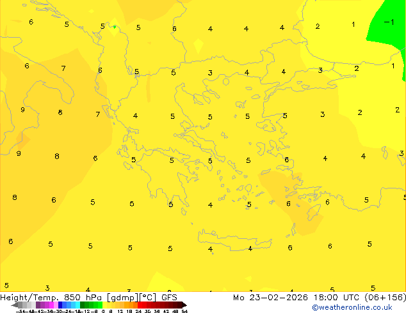
Task: Select the dark purple legend swatch above -42
Action: (38, 305)
